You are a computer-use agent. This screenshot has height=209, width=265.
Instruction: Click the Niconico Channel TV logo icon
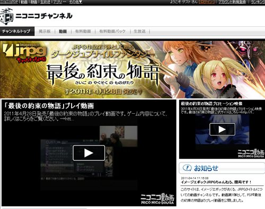coord(6,16)
